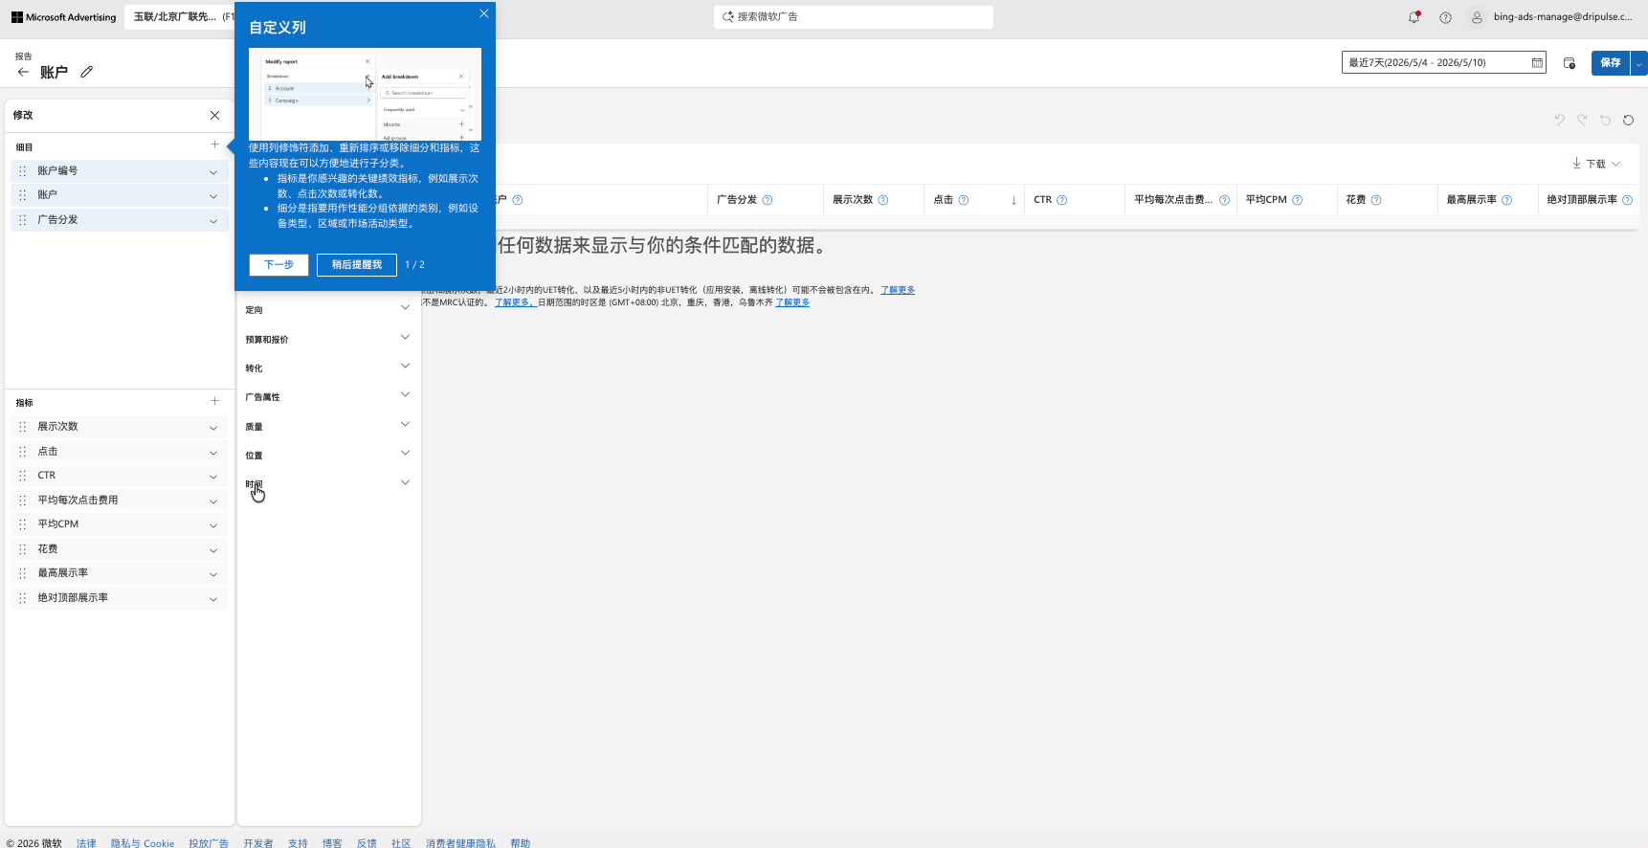
Task: Open the 隐私与 Cookie footer link
Action: coord(143,843)
